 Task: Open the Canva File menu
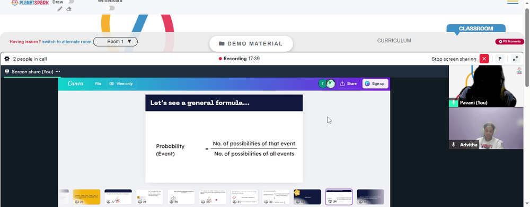click(98, 83)
